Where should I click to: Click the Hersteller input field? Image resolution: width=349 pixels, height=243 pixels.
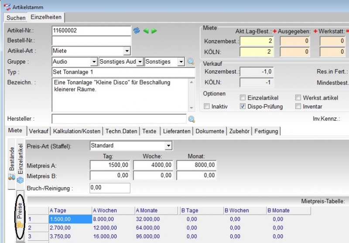click(x=119, y=119)
